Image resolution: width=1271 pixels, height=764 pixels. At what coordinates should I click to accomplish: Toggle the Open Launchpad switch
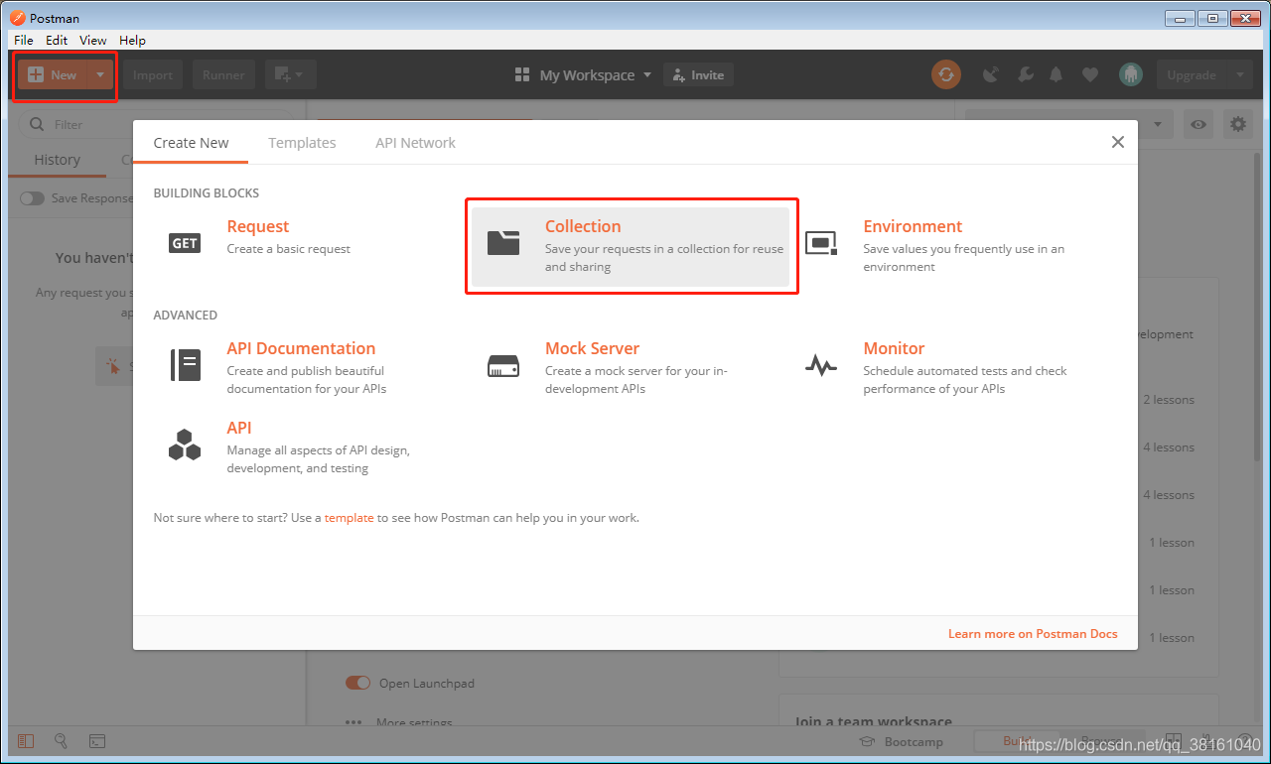tap(357, 683)
